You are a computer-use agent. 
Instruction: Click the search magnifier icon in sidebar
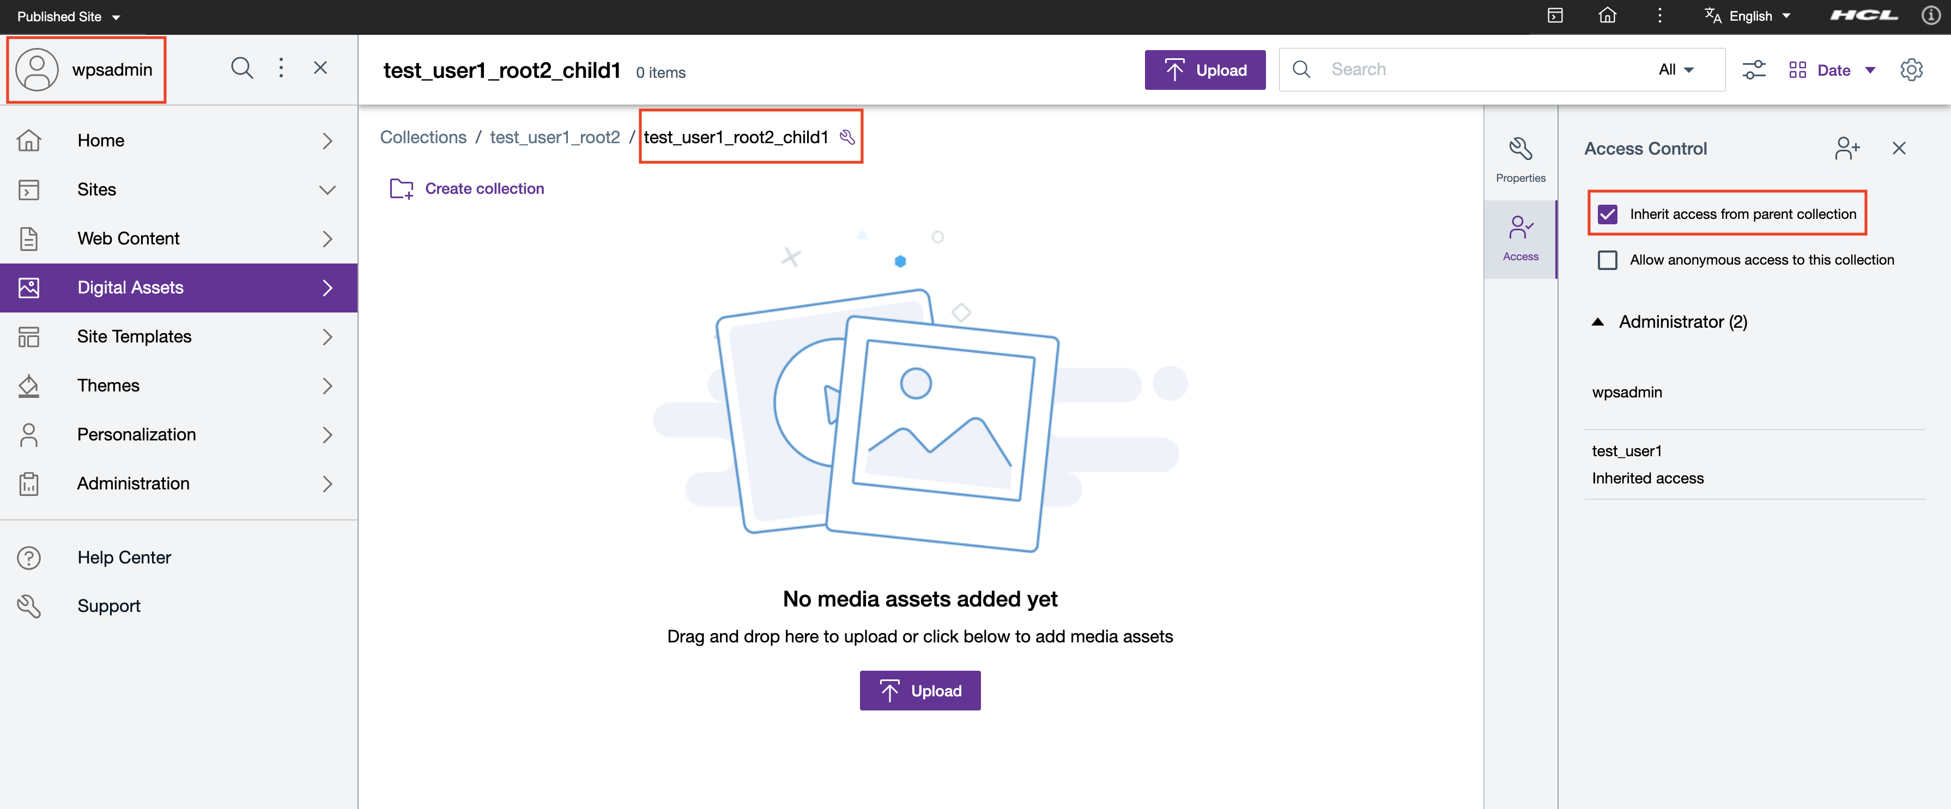tap(239, 69)
